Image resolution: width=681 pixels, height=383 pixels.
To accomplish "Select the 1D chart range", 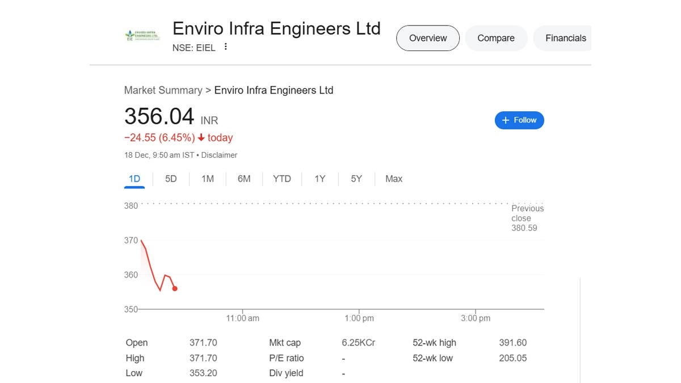I will click(x=134, y=179).
